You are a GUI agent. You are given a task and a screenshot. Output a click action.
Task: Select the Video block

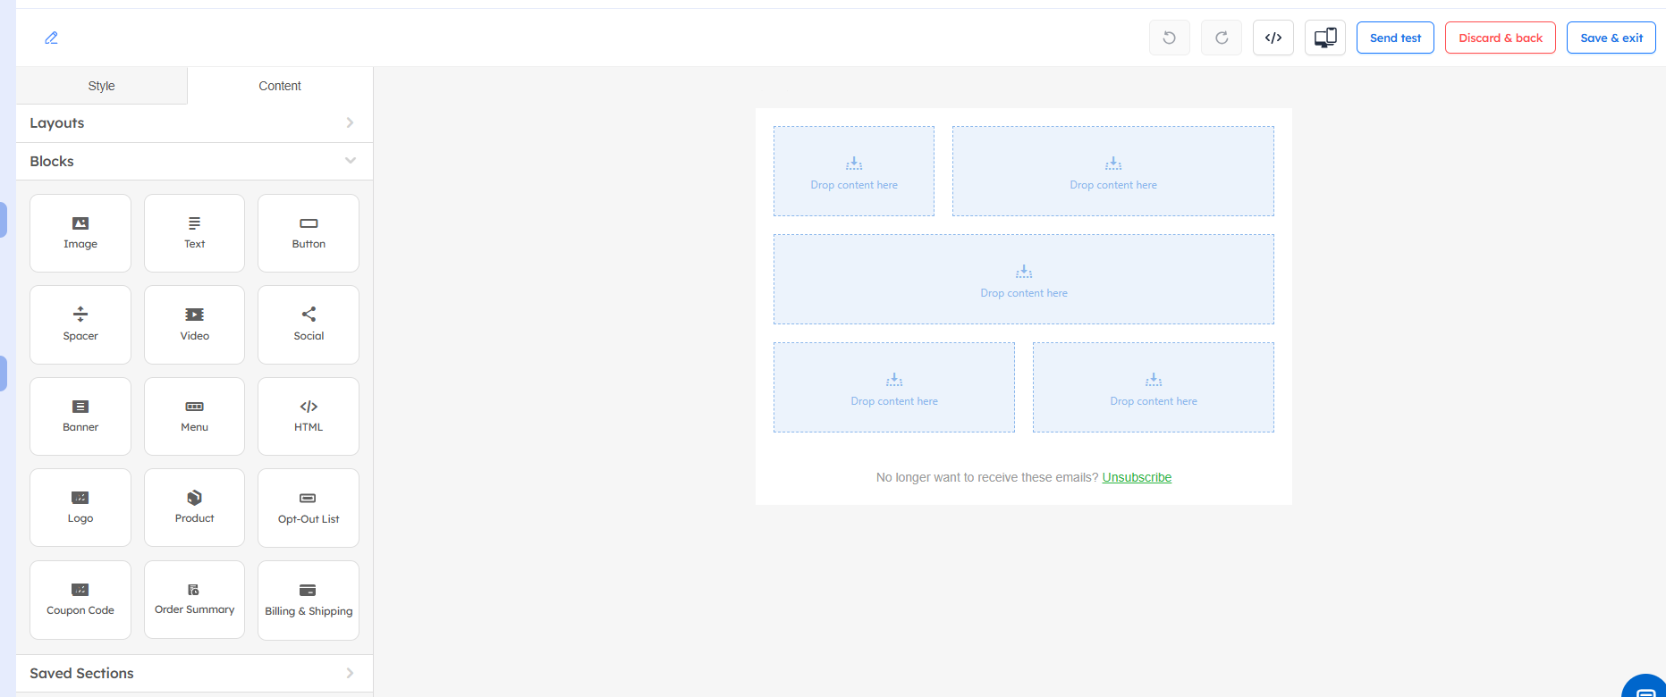tap(194, 324)
